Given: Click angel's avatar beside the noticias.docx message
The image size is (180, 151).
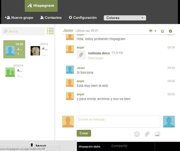Looking at the screenshot, I should click(70, 49).
